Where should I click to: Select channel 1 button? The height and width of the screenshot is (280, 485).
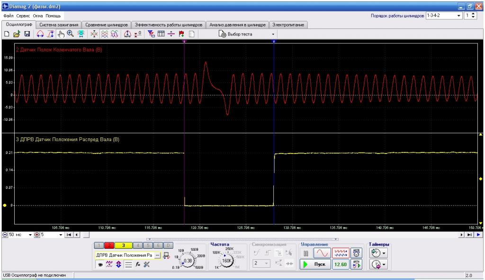coord(99,246)
